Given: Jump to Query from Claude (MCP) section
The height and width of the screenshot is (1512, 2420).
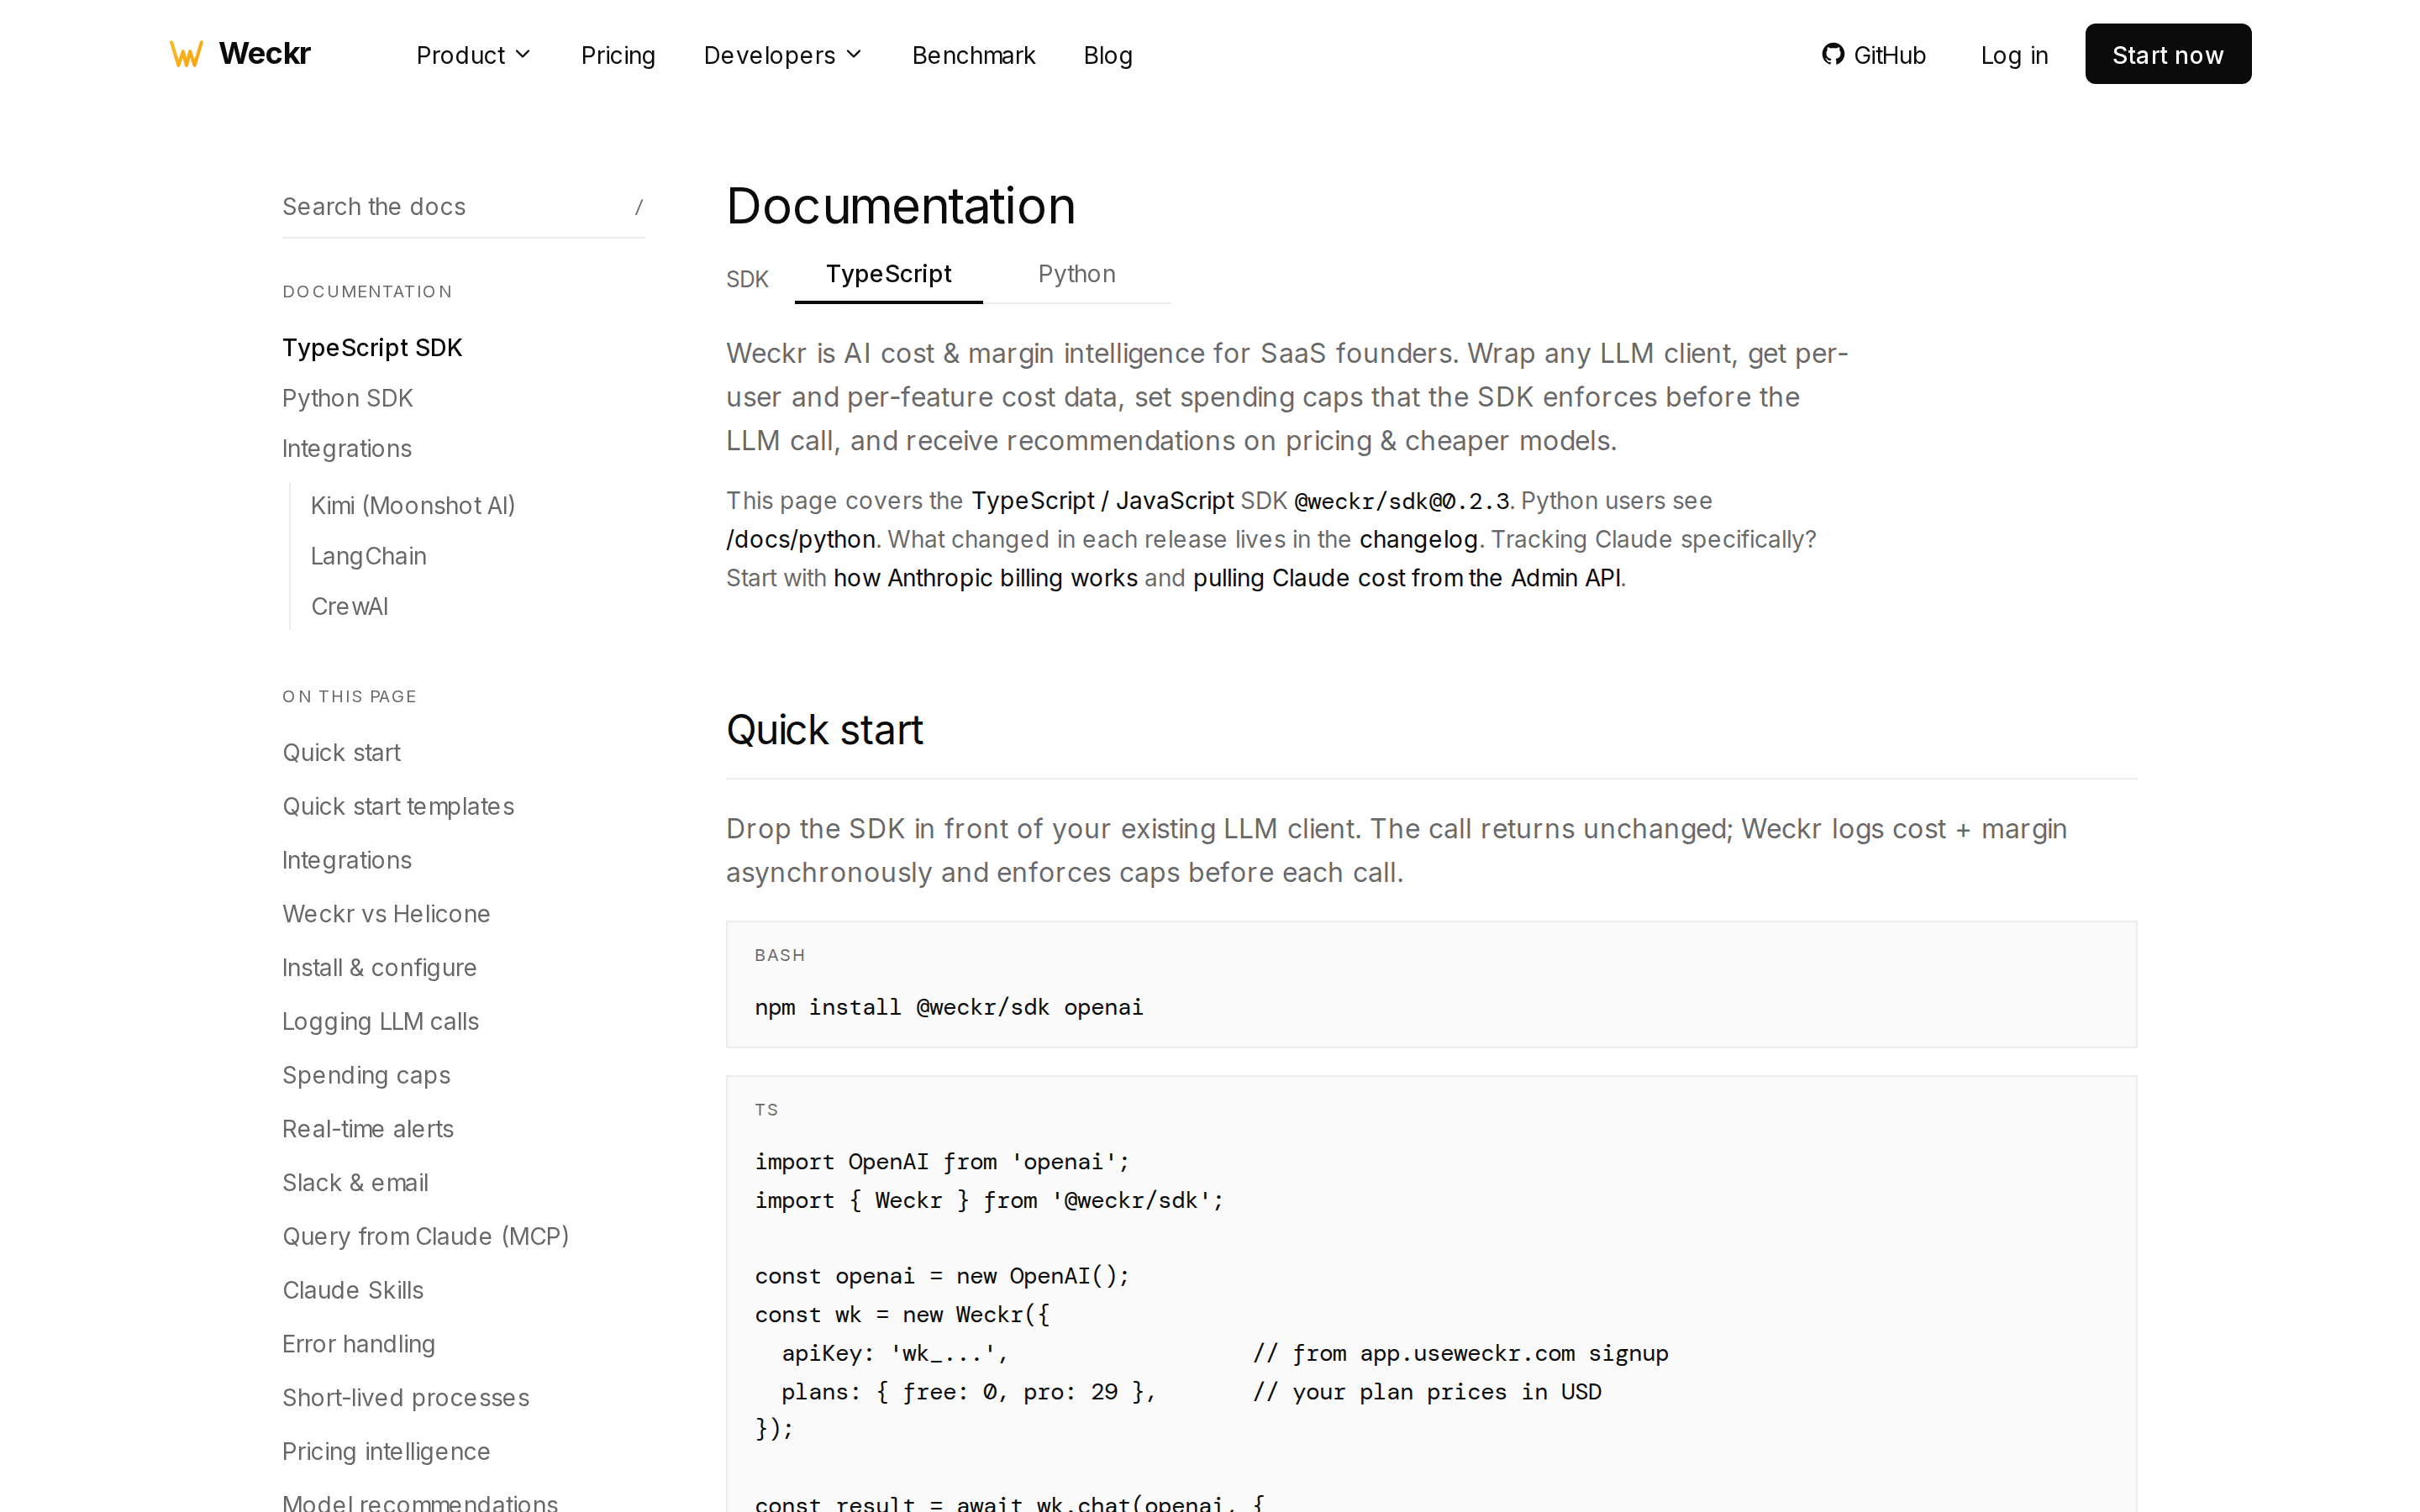Looking at the screenshot, I should 425,1237.
